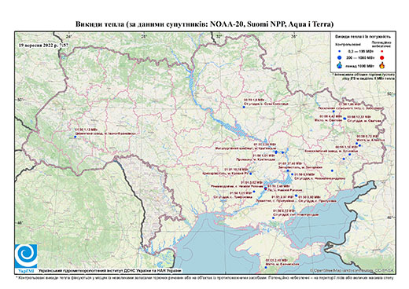Viewport: 409px width, 289px height.
Task: Click legend label 'понад 1000 МВт'
Action: click(x=361, y=65)
